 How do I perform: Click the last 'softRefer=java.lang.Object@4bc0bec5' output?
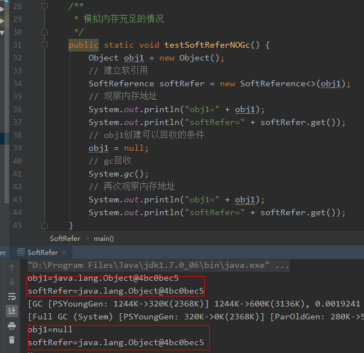(116, 342)
